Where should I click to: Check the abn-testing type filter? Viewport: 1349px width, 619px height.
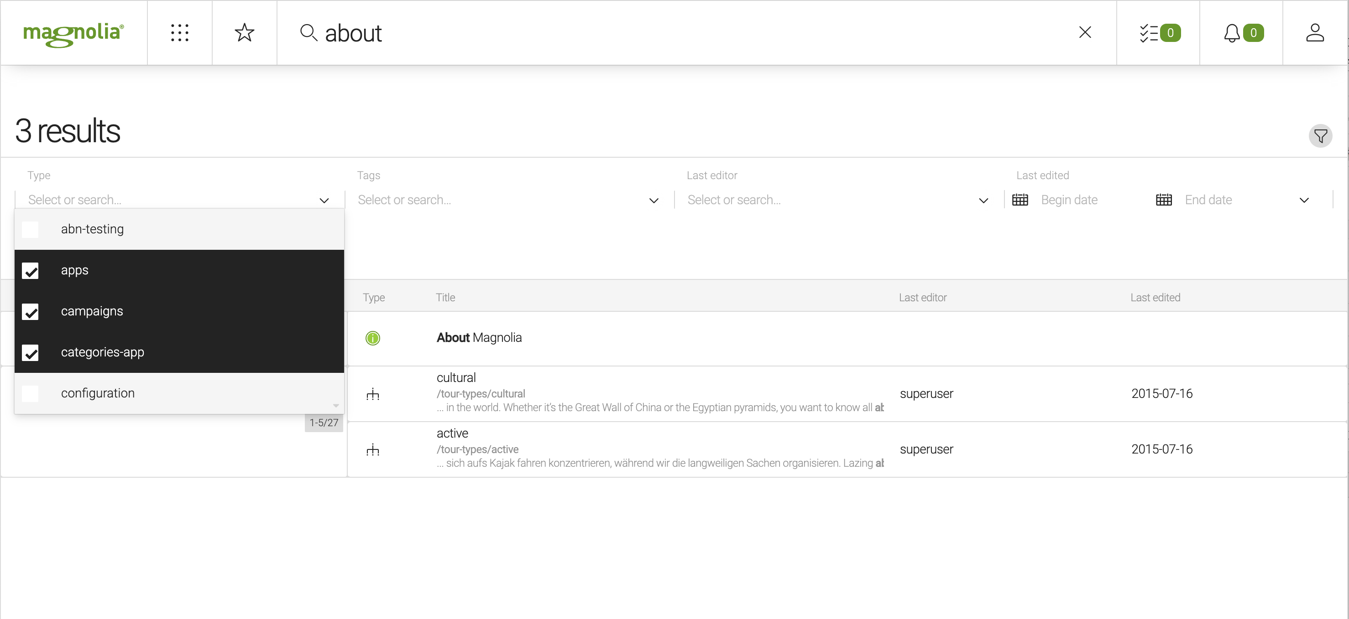coord(31,229)
